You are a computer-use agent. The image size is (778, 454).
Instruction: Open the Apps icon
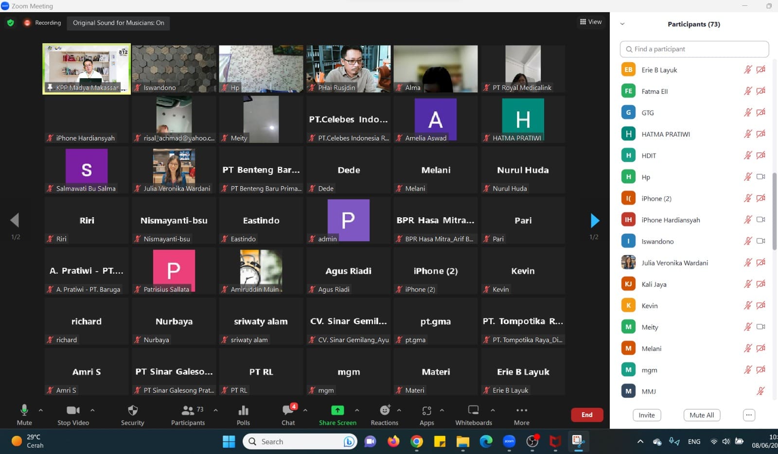coord(426,411)
